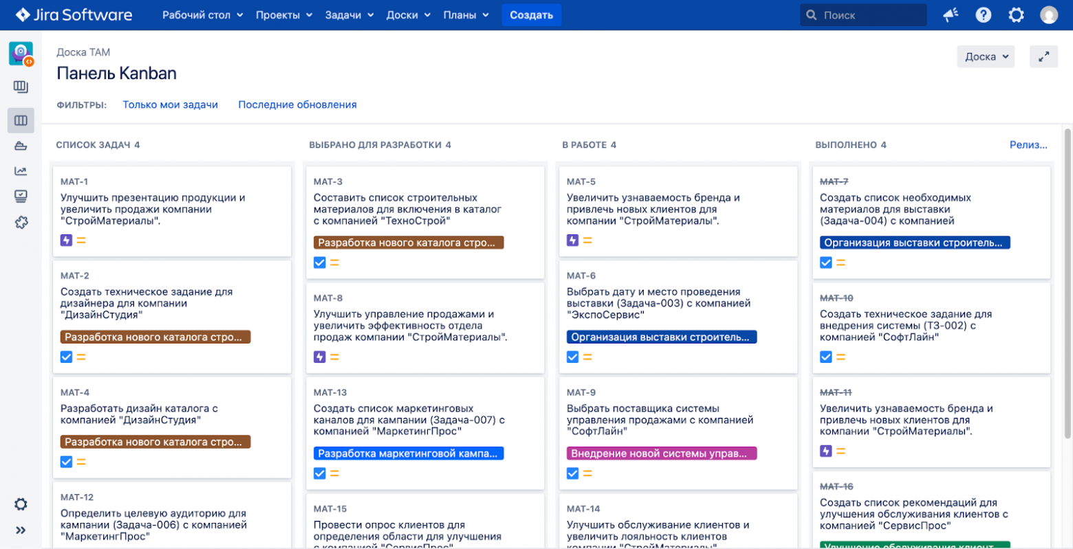Click the purple epic lightning icon on MAT-1

tap(66, 240)
